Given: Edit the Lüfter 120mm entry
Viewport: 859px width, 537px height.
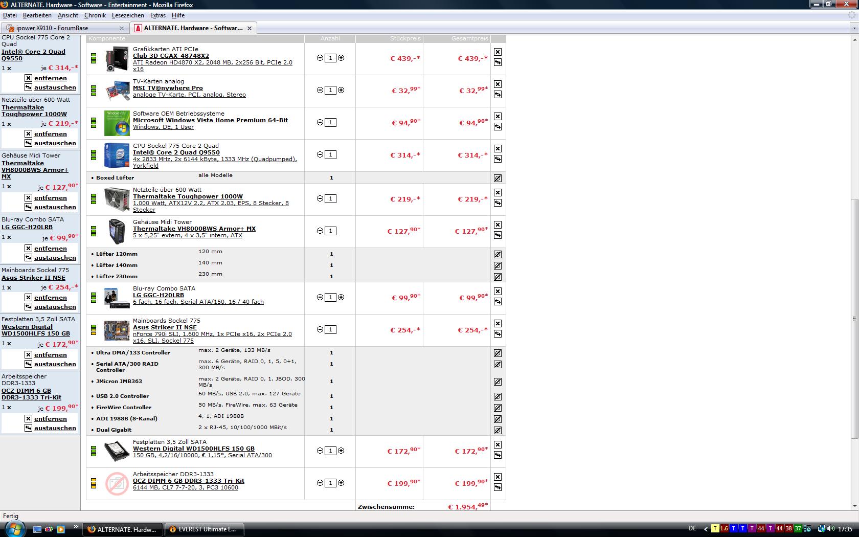Looking at the screenshot, I should (498, 254).
